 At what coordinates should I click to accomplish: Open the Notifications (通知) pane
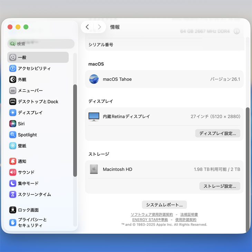[22, 161]
